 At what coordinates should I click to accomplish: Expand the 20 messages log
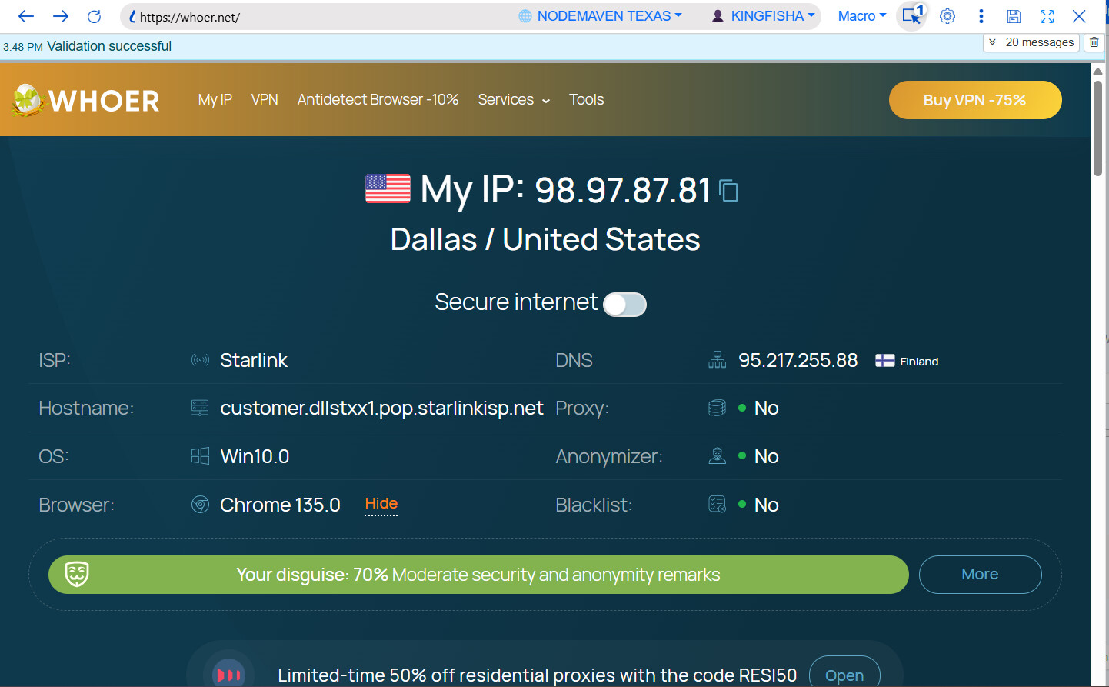pos(1031,42)
